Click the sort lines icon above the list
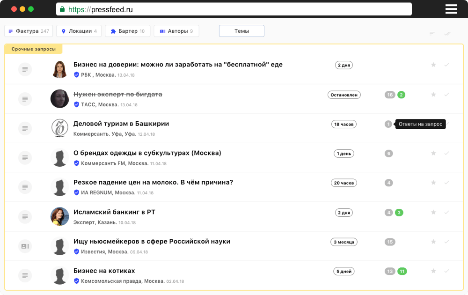468x295 pixels. (x=432, y=33)
